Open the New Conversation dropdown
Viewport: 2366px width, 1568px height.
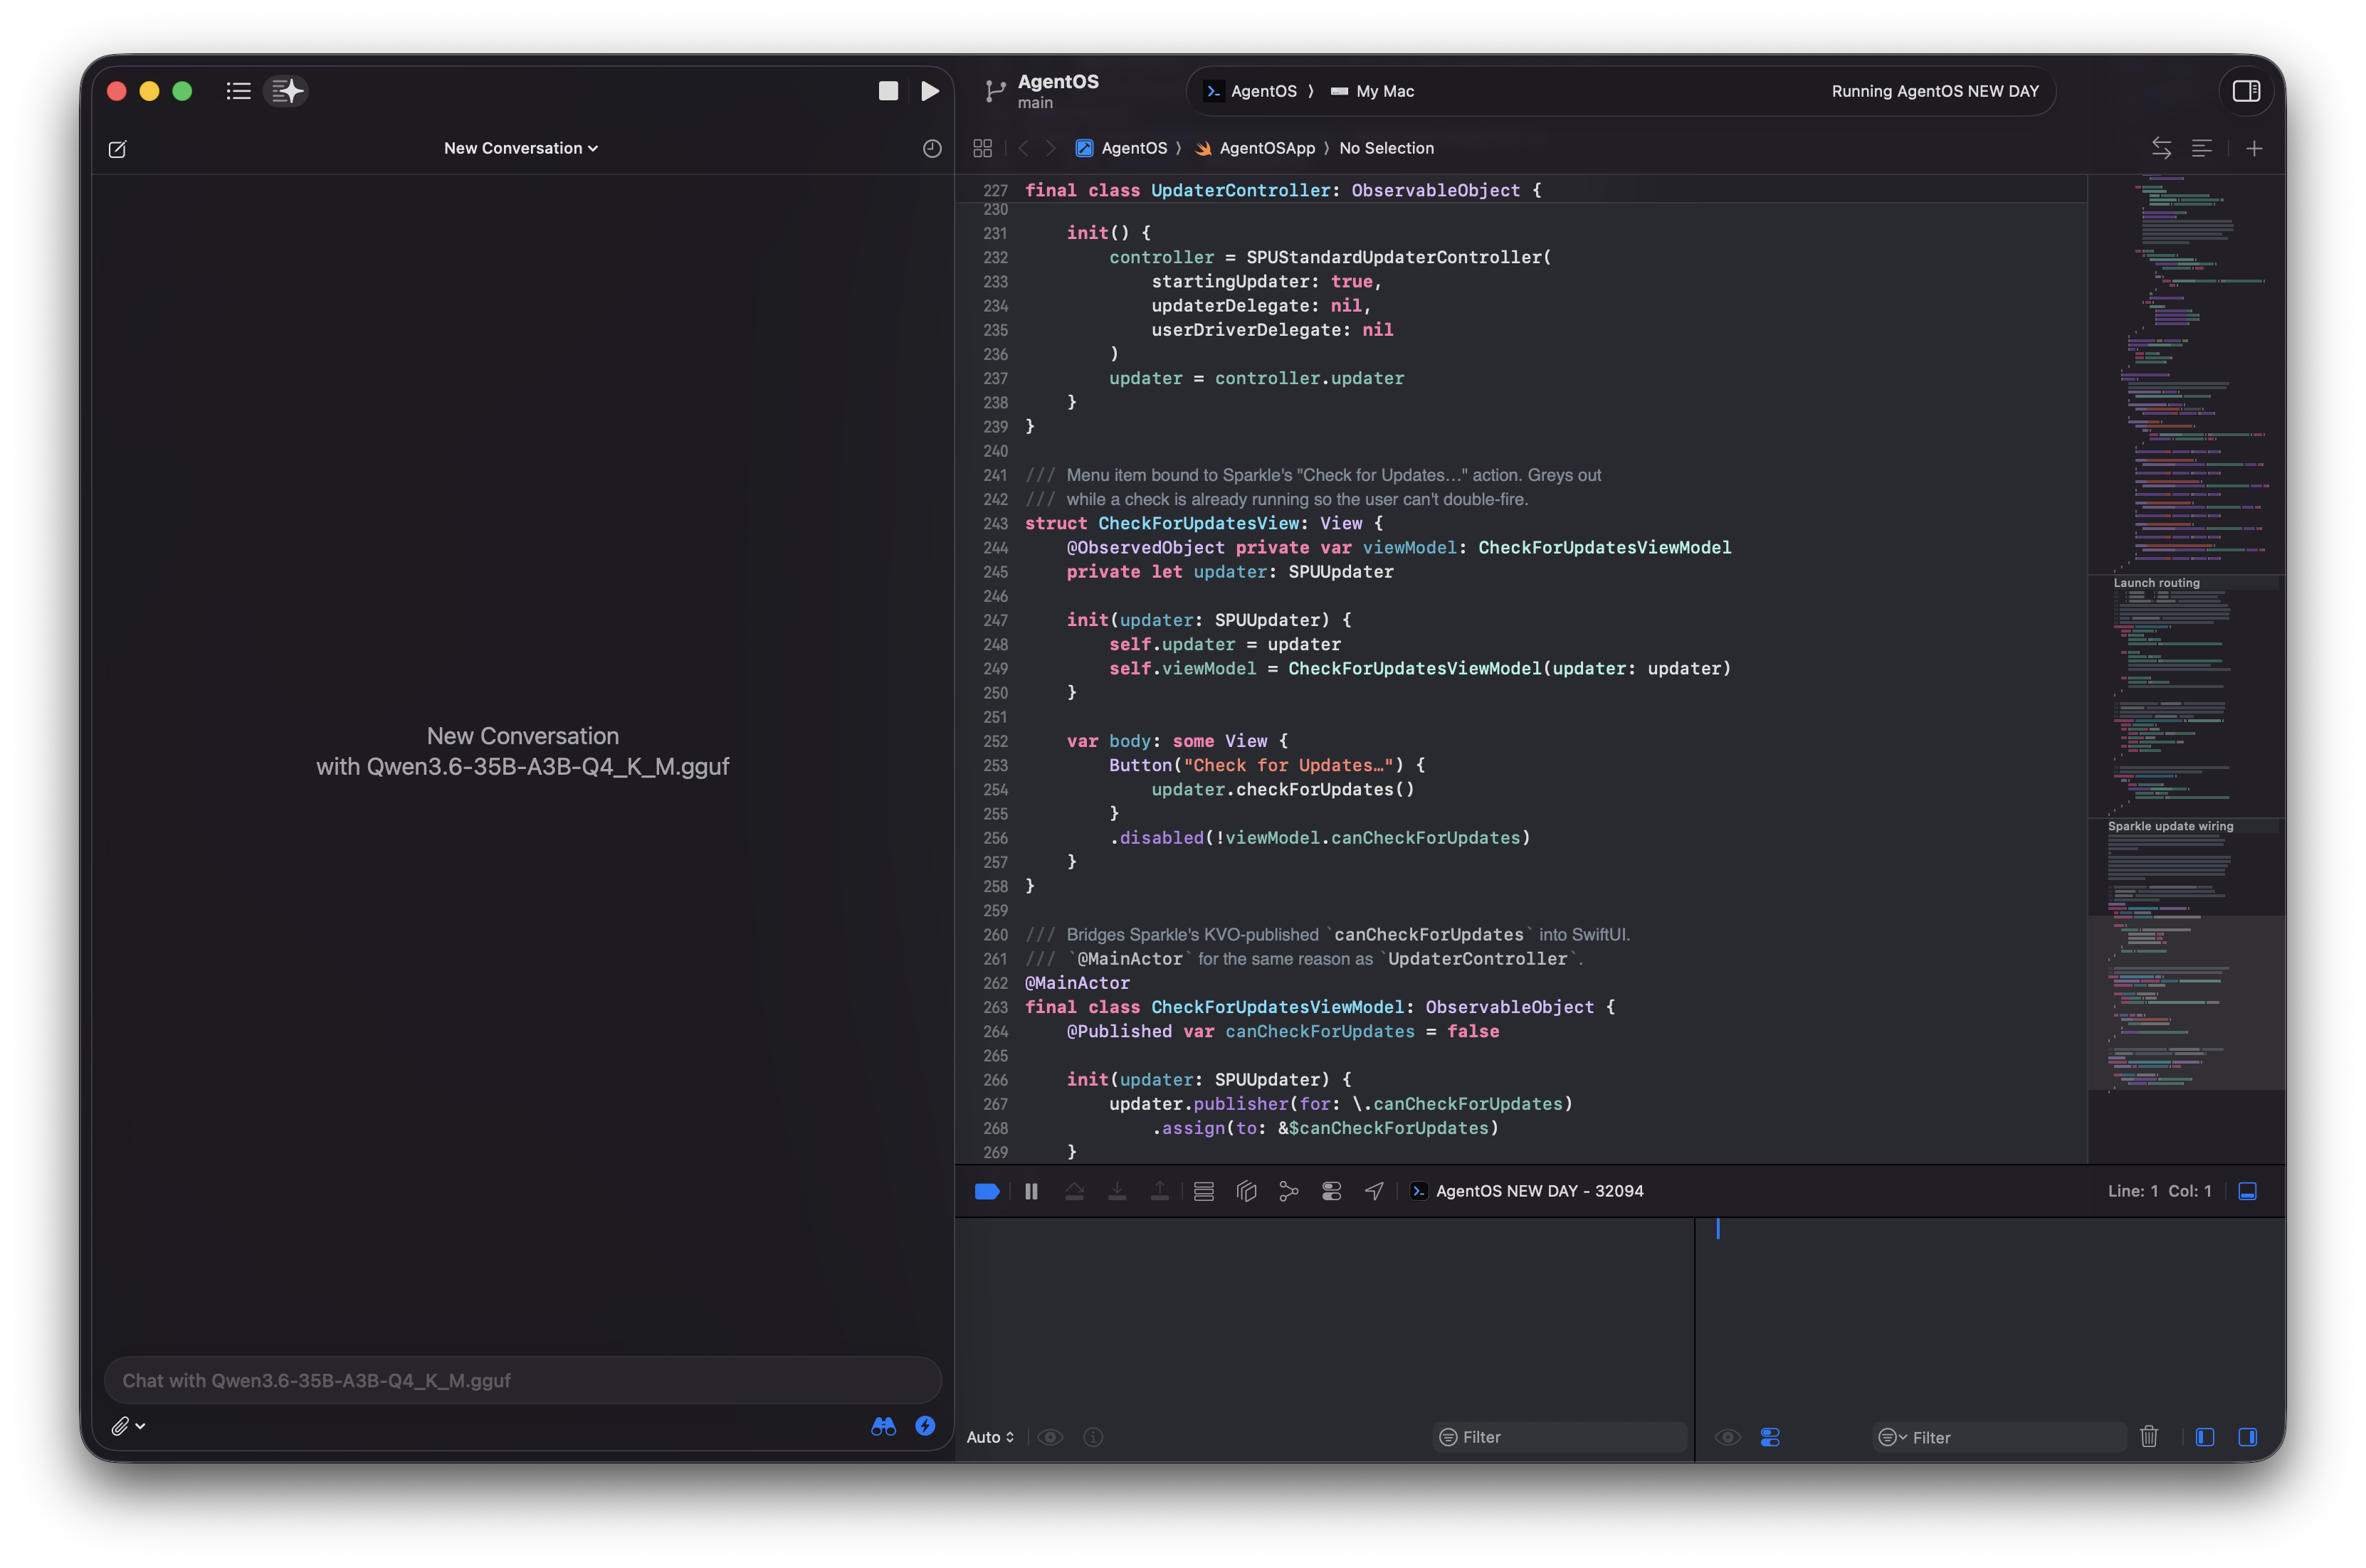[x=521, y=148]
